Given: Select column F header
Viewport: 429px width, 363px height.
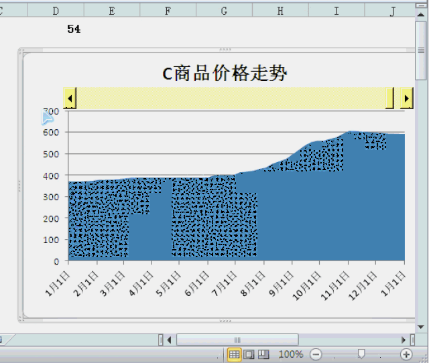Looking at the screenshot, I should point(168,11).
